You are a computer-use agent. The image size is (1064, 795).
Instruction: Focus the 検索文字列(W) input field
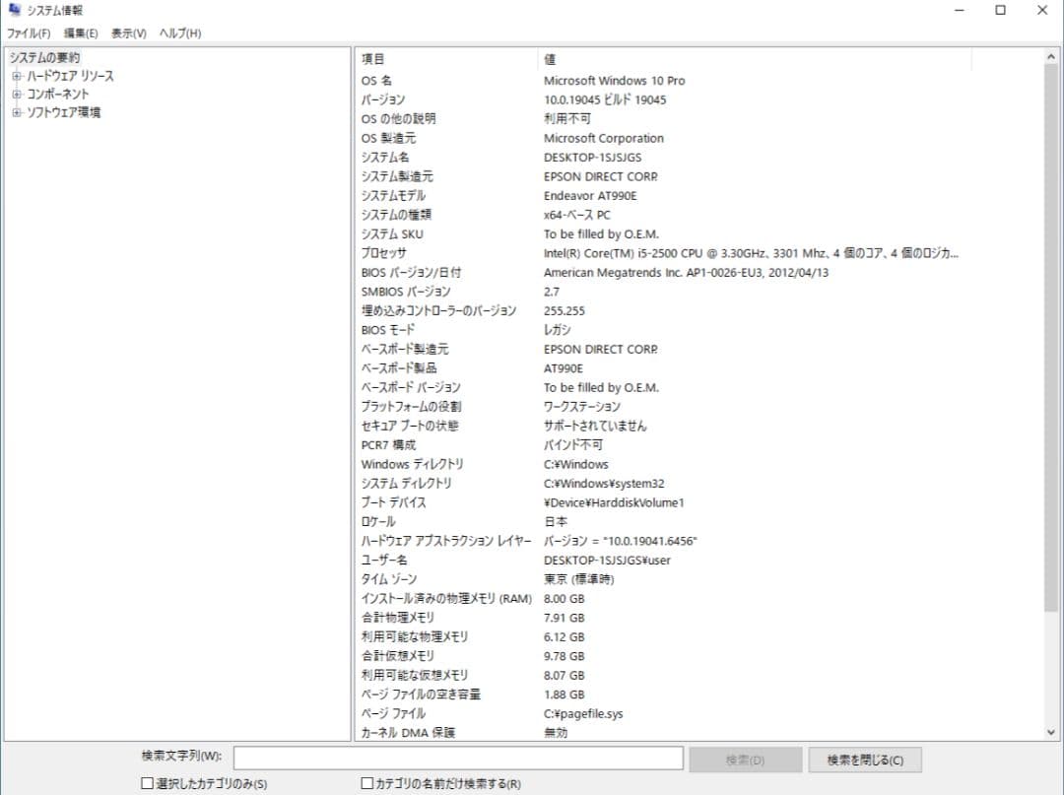click(458, 759)
